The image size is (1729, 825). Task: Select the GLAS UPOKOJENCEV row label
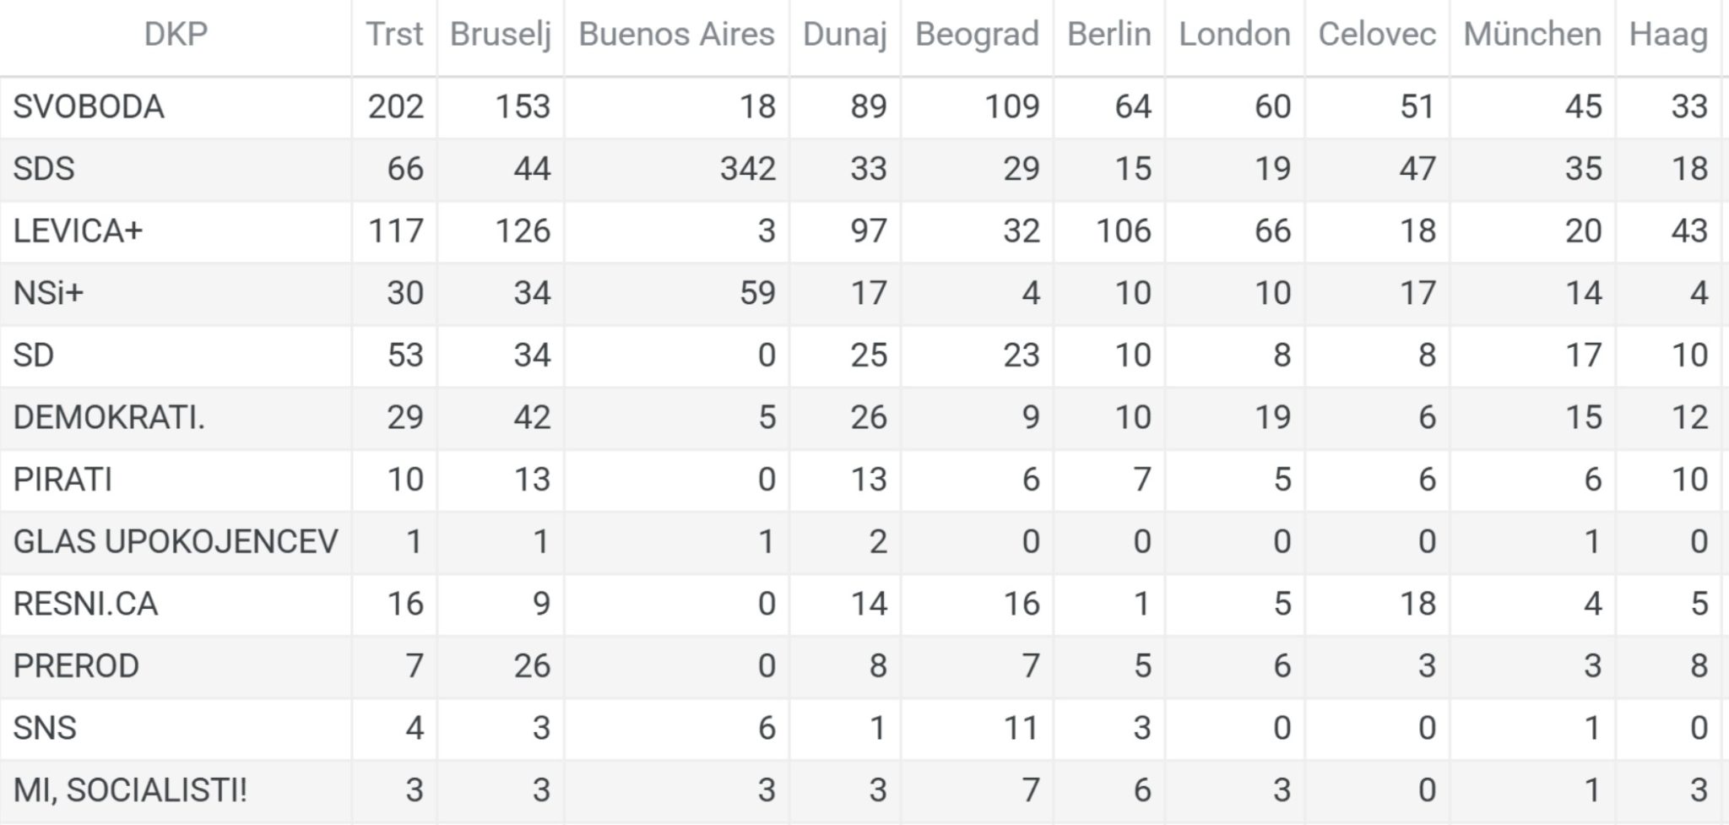[176, 542]
